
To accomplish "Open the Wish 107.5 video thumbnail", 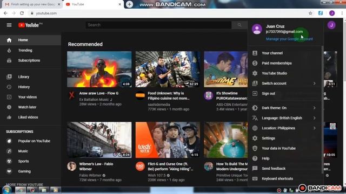I will point(168,140).
